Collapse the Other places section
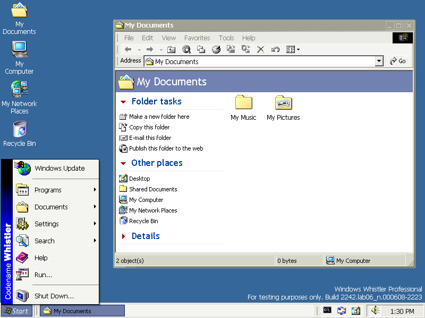This screenshot has width=425, height=318. [123, 163]
